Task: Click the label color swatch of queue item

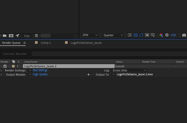Action: tap(13, 66)
